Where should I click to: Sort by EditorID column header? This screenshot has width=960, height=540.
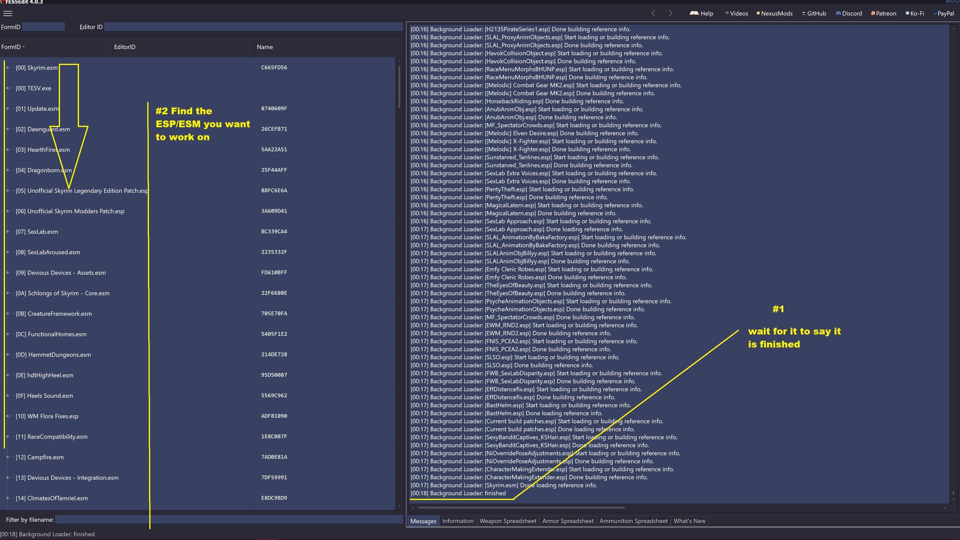(184, 47)
